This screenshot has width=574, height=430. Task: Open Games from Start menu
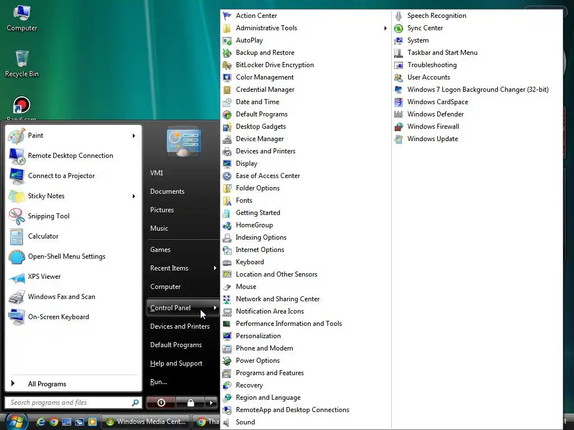coord(160,249)
